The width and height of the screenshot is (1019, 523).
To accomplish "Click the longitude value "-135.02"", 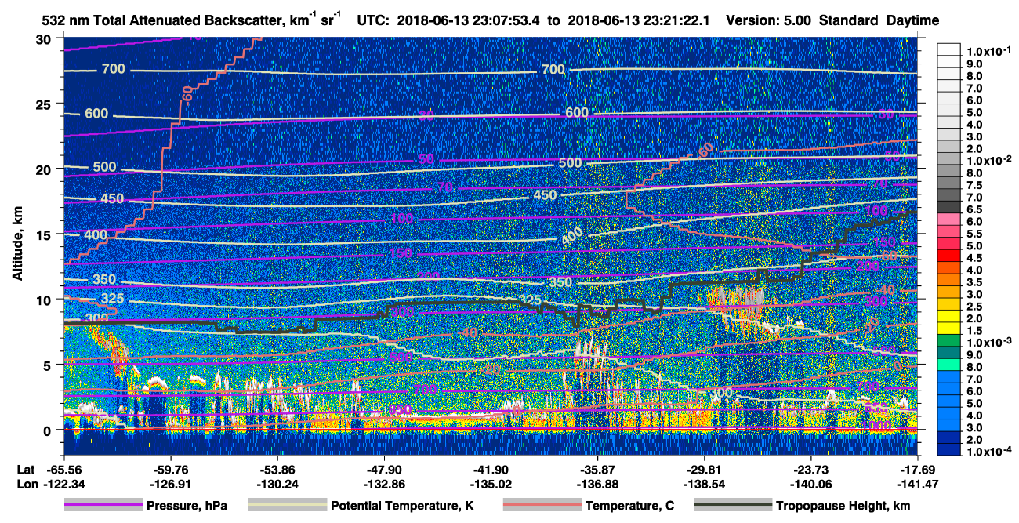I will point(490,484).
